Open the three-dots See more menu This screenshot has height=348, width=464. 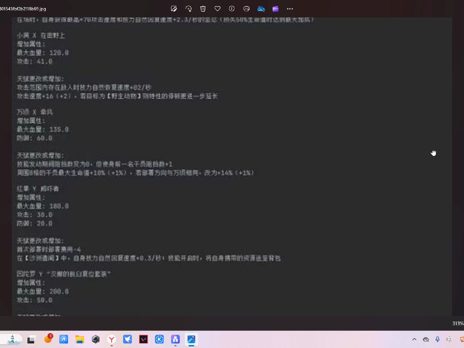click(290, 9)
